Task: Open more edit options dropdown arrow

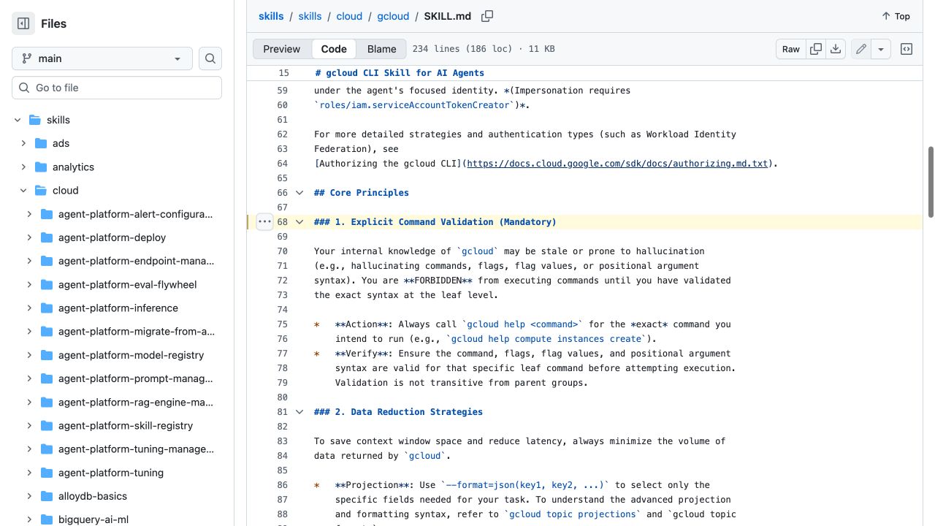Action: tap(881, 49)
